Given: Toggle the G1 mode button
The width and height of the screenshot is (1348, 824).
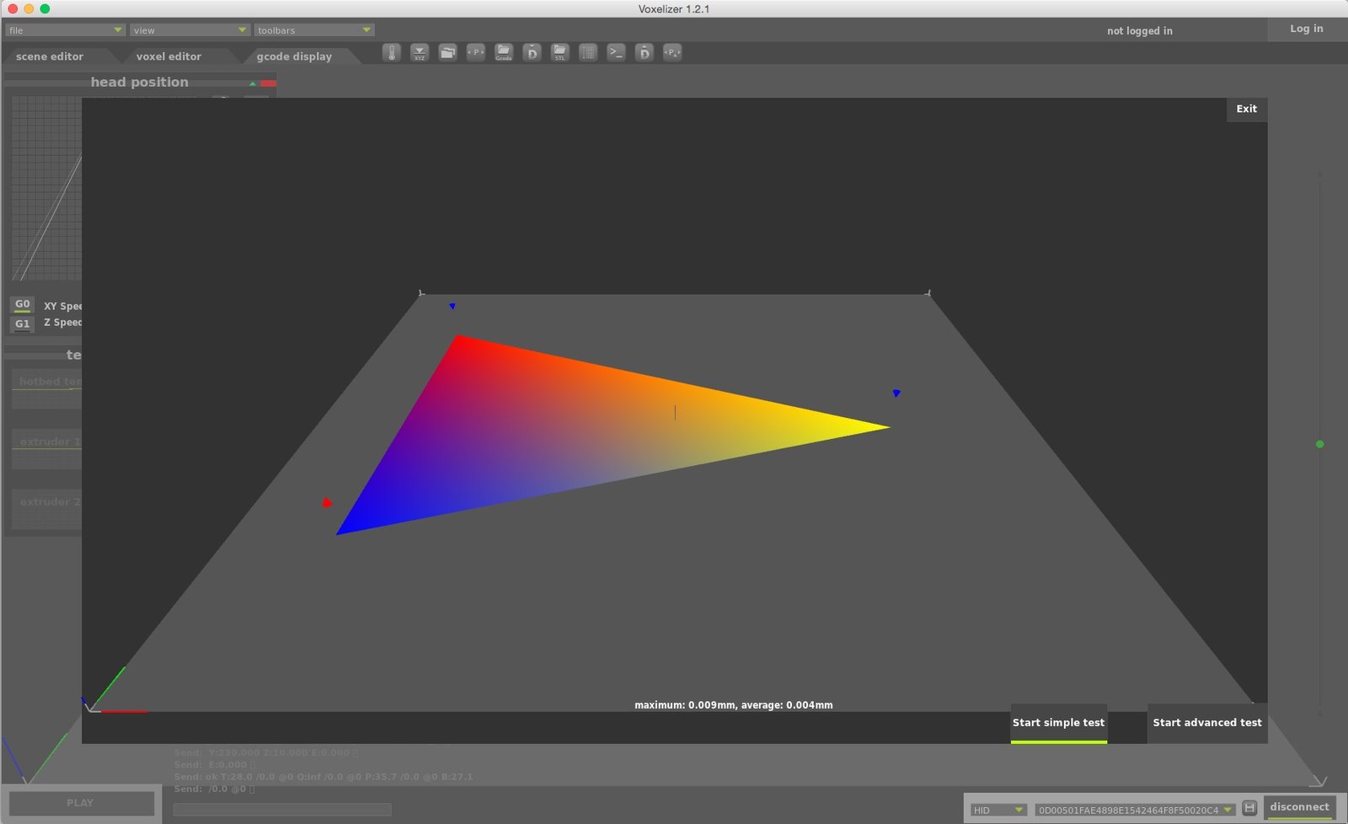Looking at the screenshot, I should pyautogui.click(x=23, y=324).
